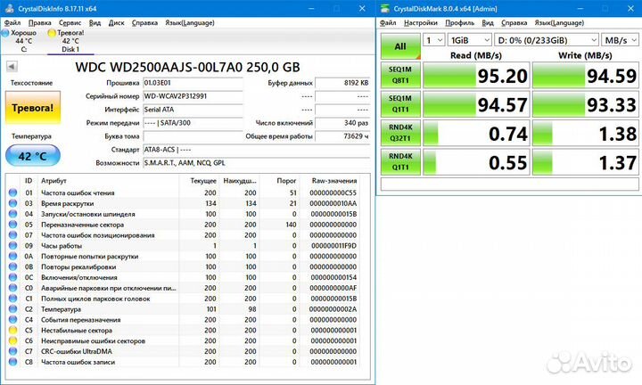Run the SEQ1M Q8T1 test button
The width and height of the screenshot is (642, 385).
click(399, 76)
